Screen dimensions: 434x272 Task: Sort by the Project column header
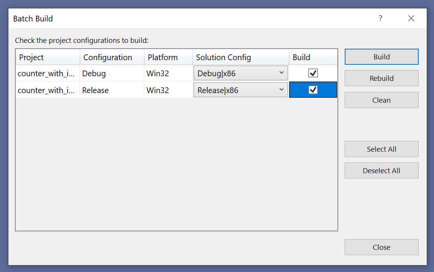[x=47, y=57]
